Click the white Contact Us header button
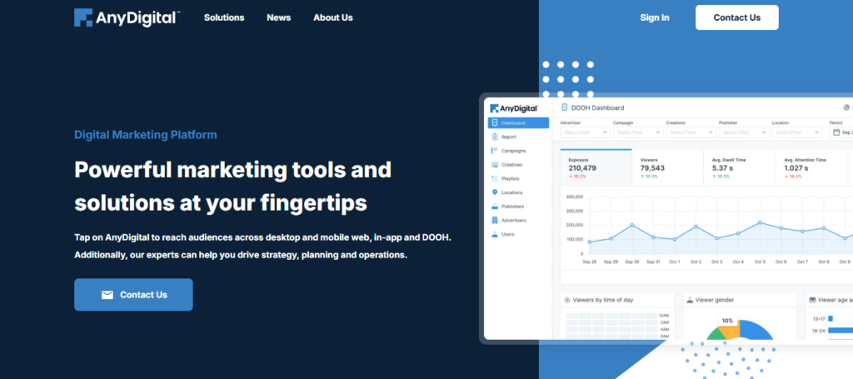The height and width of the screenshot is (379, 853). pos(736,17)
